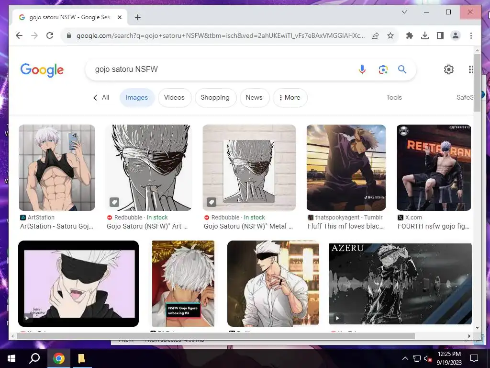Click the vertical page scrollbar thumb
Screen dimensions: 490x368
click(x=477, y=82)
